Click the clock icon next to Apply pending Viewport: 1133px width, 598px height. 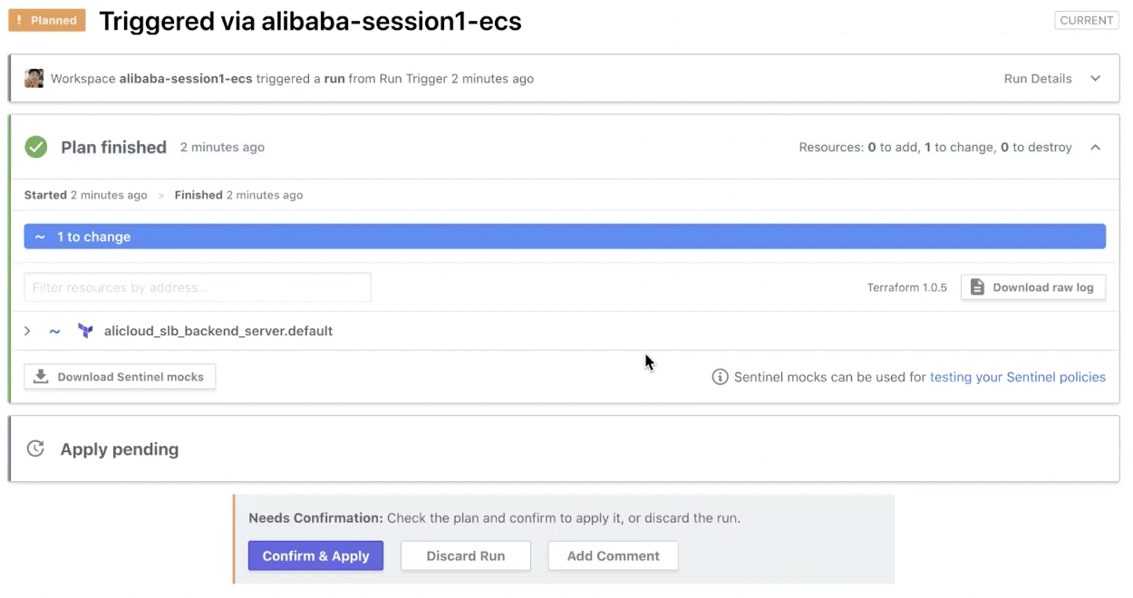(35, 448)
